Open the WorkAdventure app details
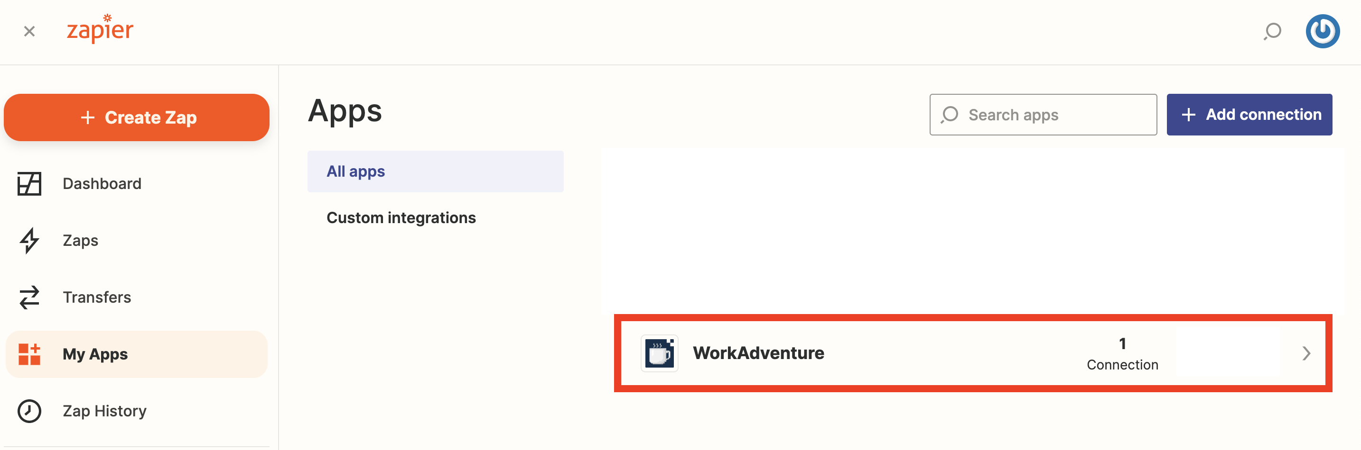Screen dimensions: 1361x450 [759, 353]
